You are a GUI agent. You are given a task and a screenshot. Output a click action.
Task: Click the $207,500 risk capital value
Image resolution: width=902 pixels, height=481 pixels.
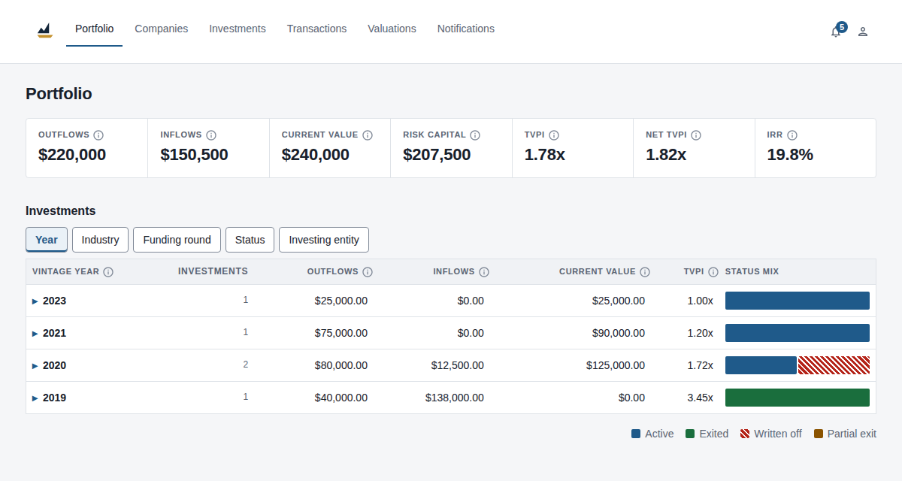[x=437, y=155]
